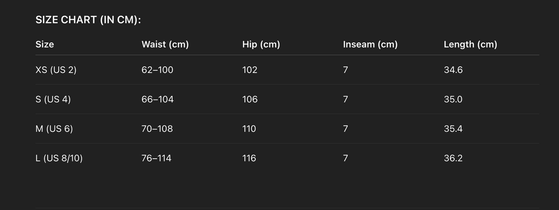Viewport: 559px width, 210px height.
Task: Select the 66–104 waist value
Action: coord(157,99)
